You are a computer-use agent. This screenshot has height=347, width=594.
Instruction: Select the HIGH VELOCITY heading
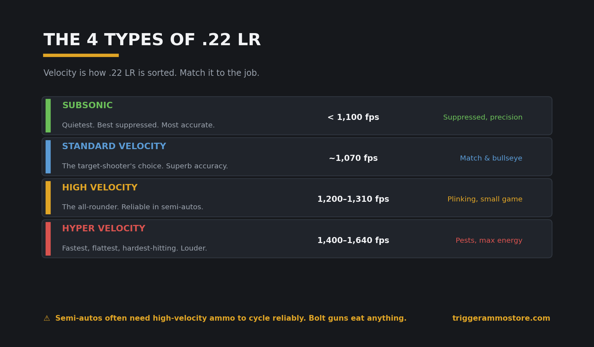pos(100,188)
